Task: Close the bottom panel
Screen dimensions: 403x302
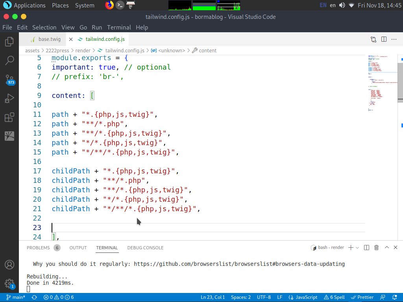Action: coord(396,248)
